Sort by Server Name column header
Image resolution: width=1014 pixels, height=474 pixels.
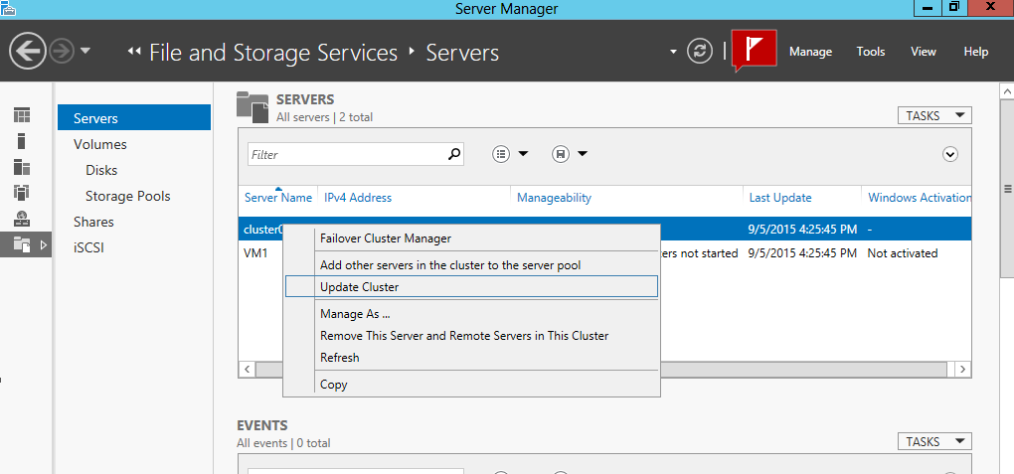[278, 198]
